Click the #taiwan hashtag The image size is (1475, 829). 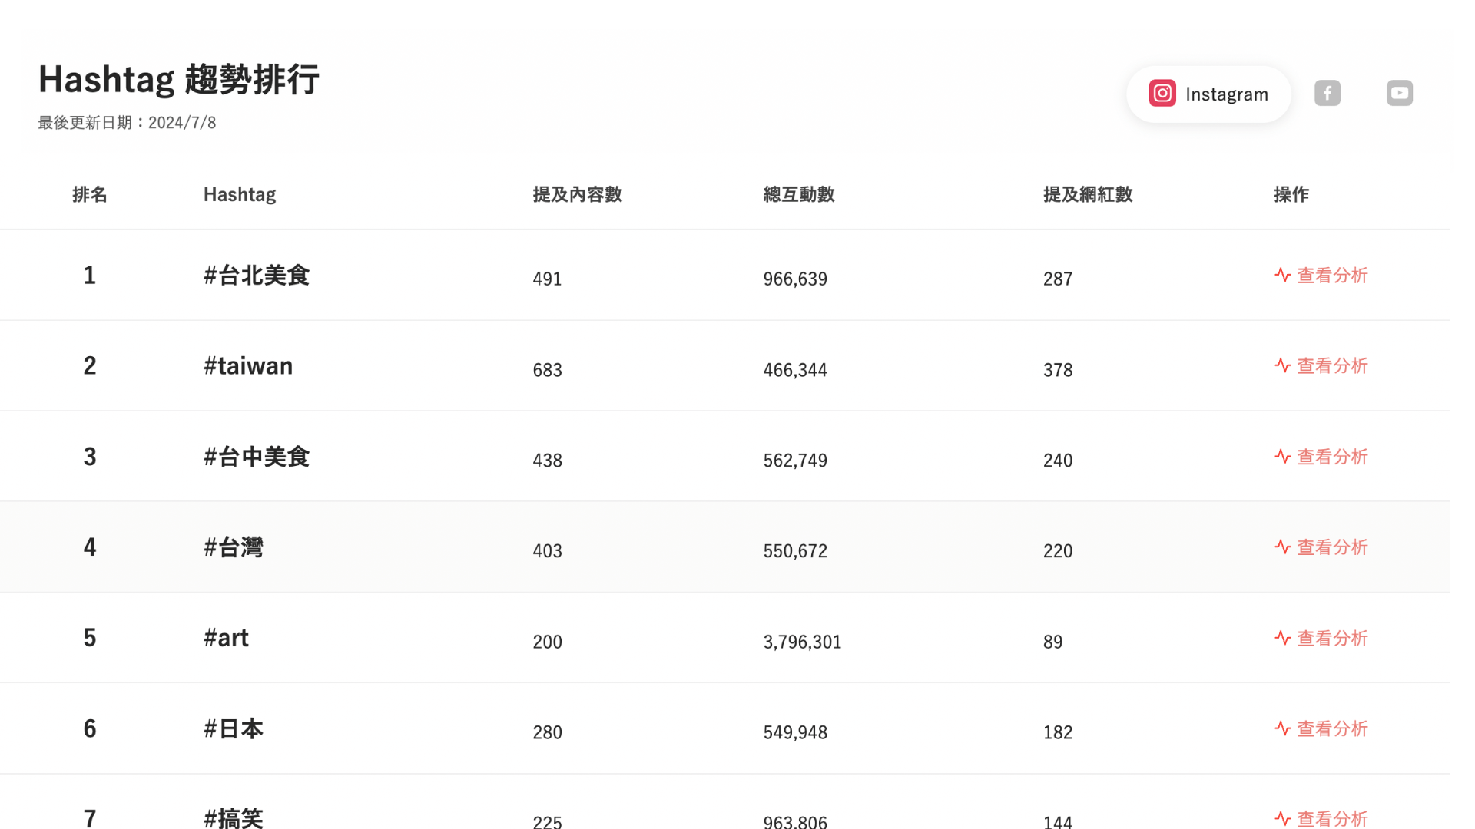point(248,366)
